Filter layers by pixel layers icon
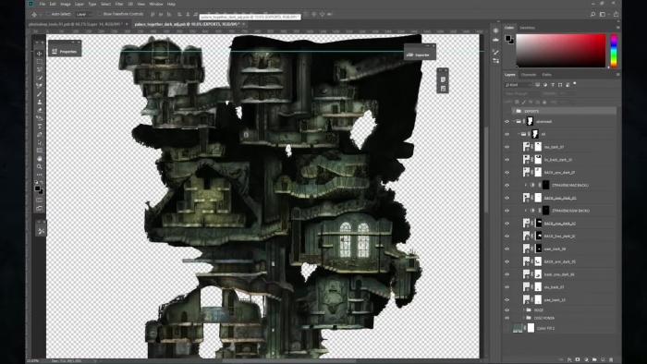The image size is (647, 364). (x=537, y=84)
